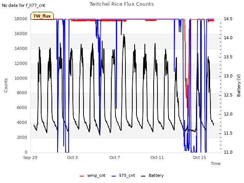The width and height of the screenshot is (244, 183).
Task: Click the red wmp_cnt legend swatch
Action: [82, 176]
